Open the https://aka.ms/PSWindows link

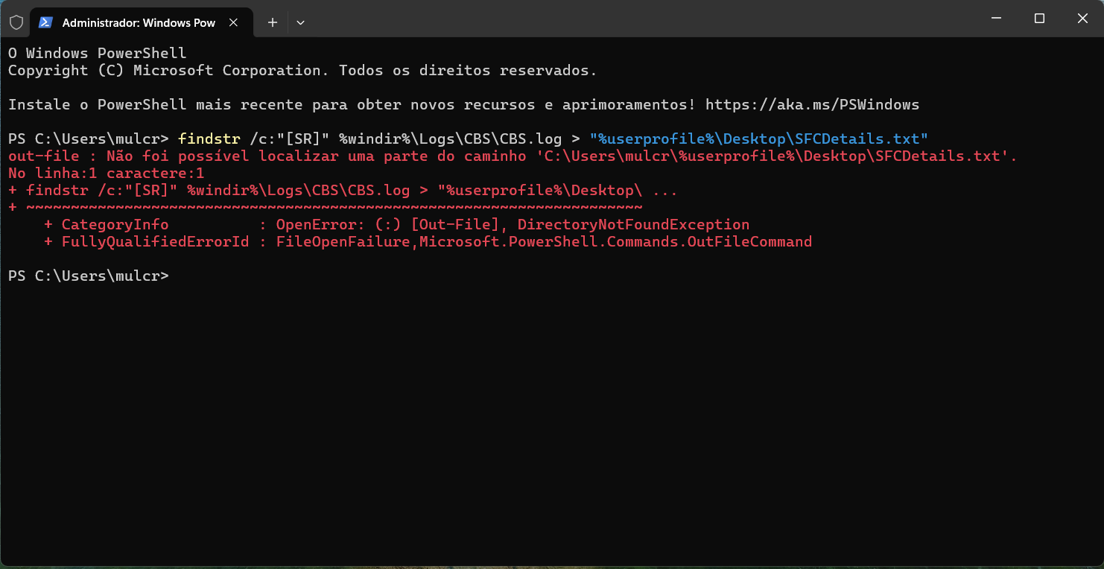pos(812,105)
